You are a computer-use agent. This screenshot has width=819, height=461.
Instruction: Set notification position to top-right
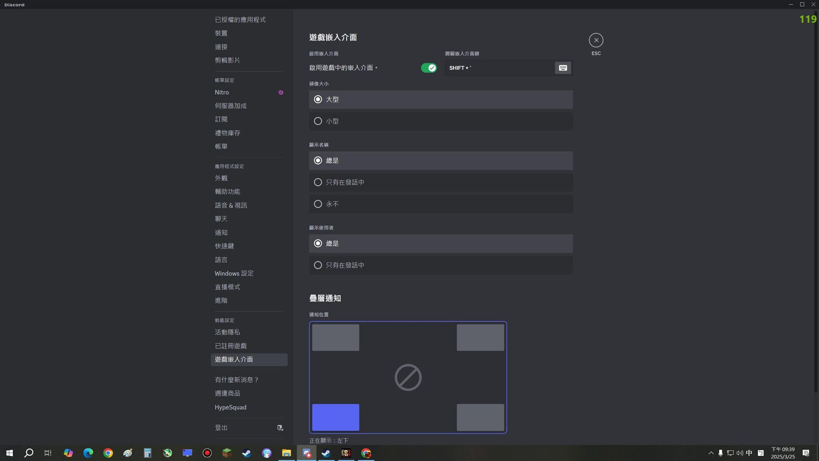click(480, 338)
